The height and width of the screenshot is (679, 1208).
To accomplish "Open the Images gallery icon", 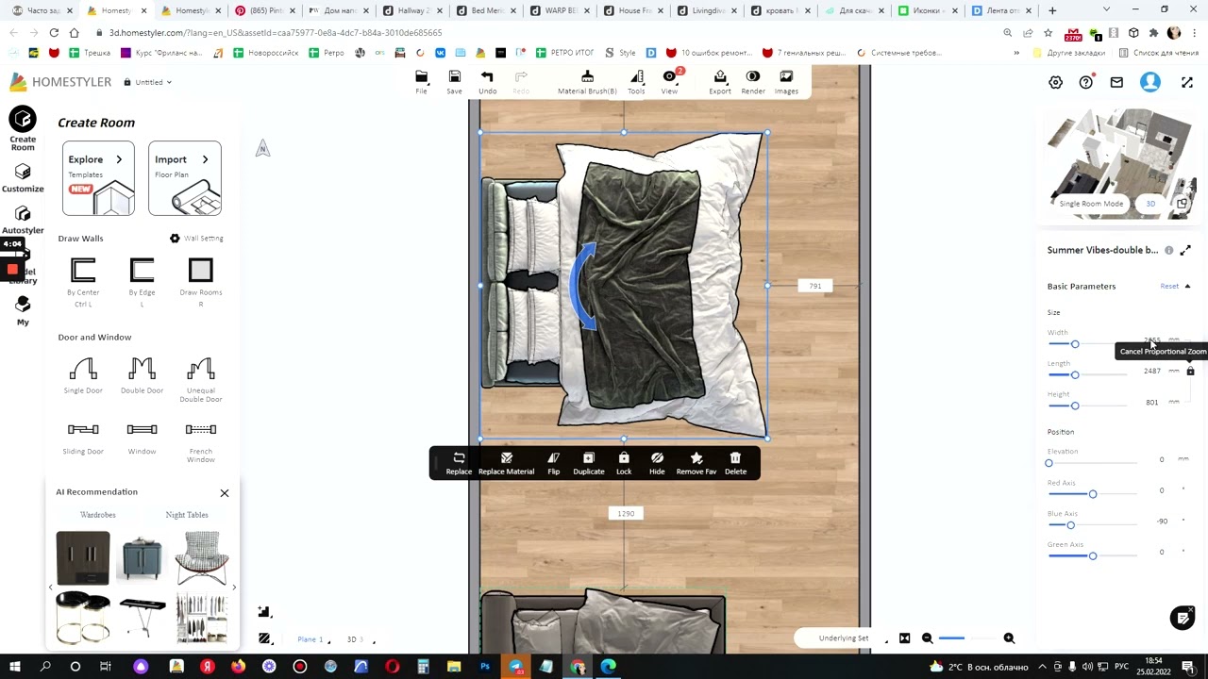I will click(x=786, y=82).
